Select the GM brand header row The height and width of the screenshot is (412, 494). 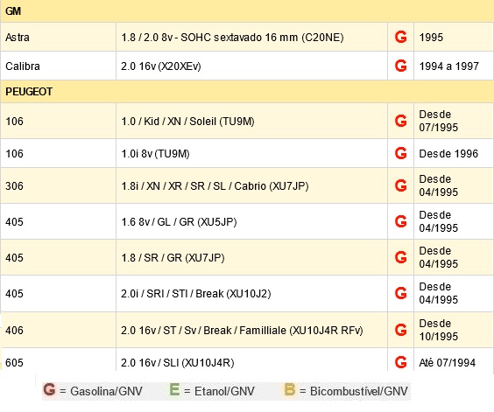[247, 11]
